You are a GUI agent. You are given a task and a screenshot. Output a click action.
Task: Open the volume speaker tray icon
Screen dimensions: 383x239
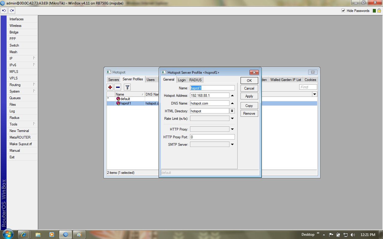pyautogui.click(x=353, y=235)
